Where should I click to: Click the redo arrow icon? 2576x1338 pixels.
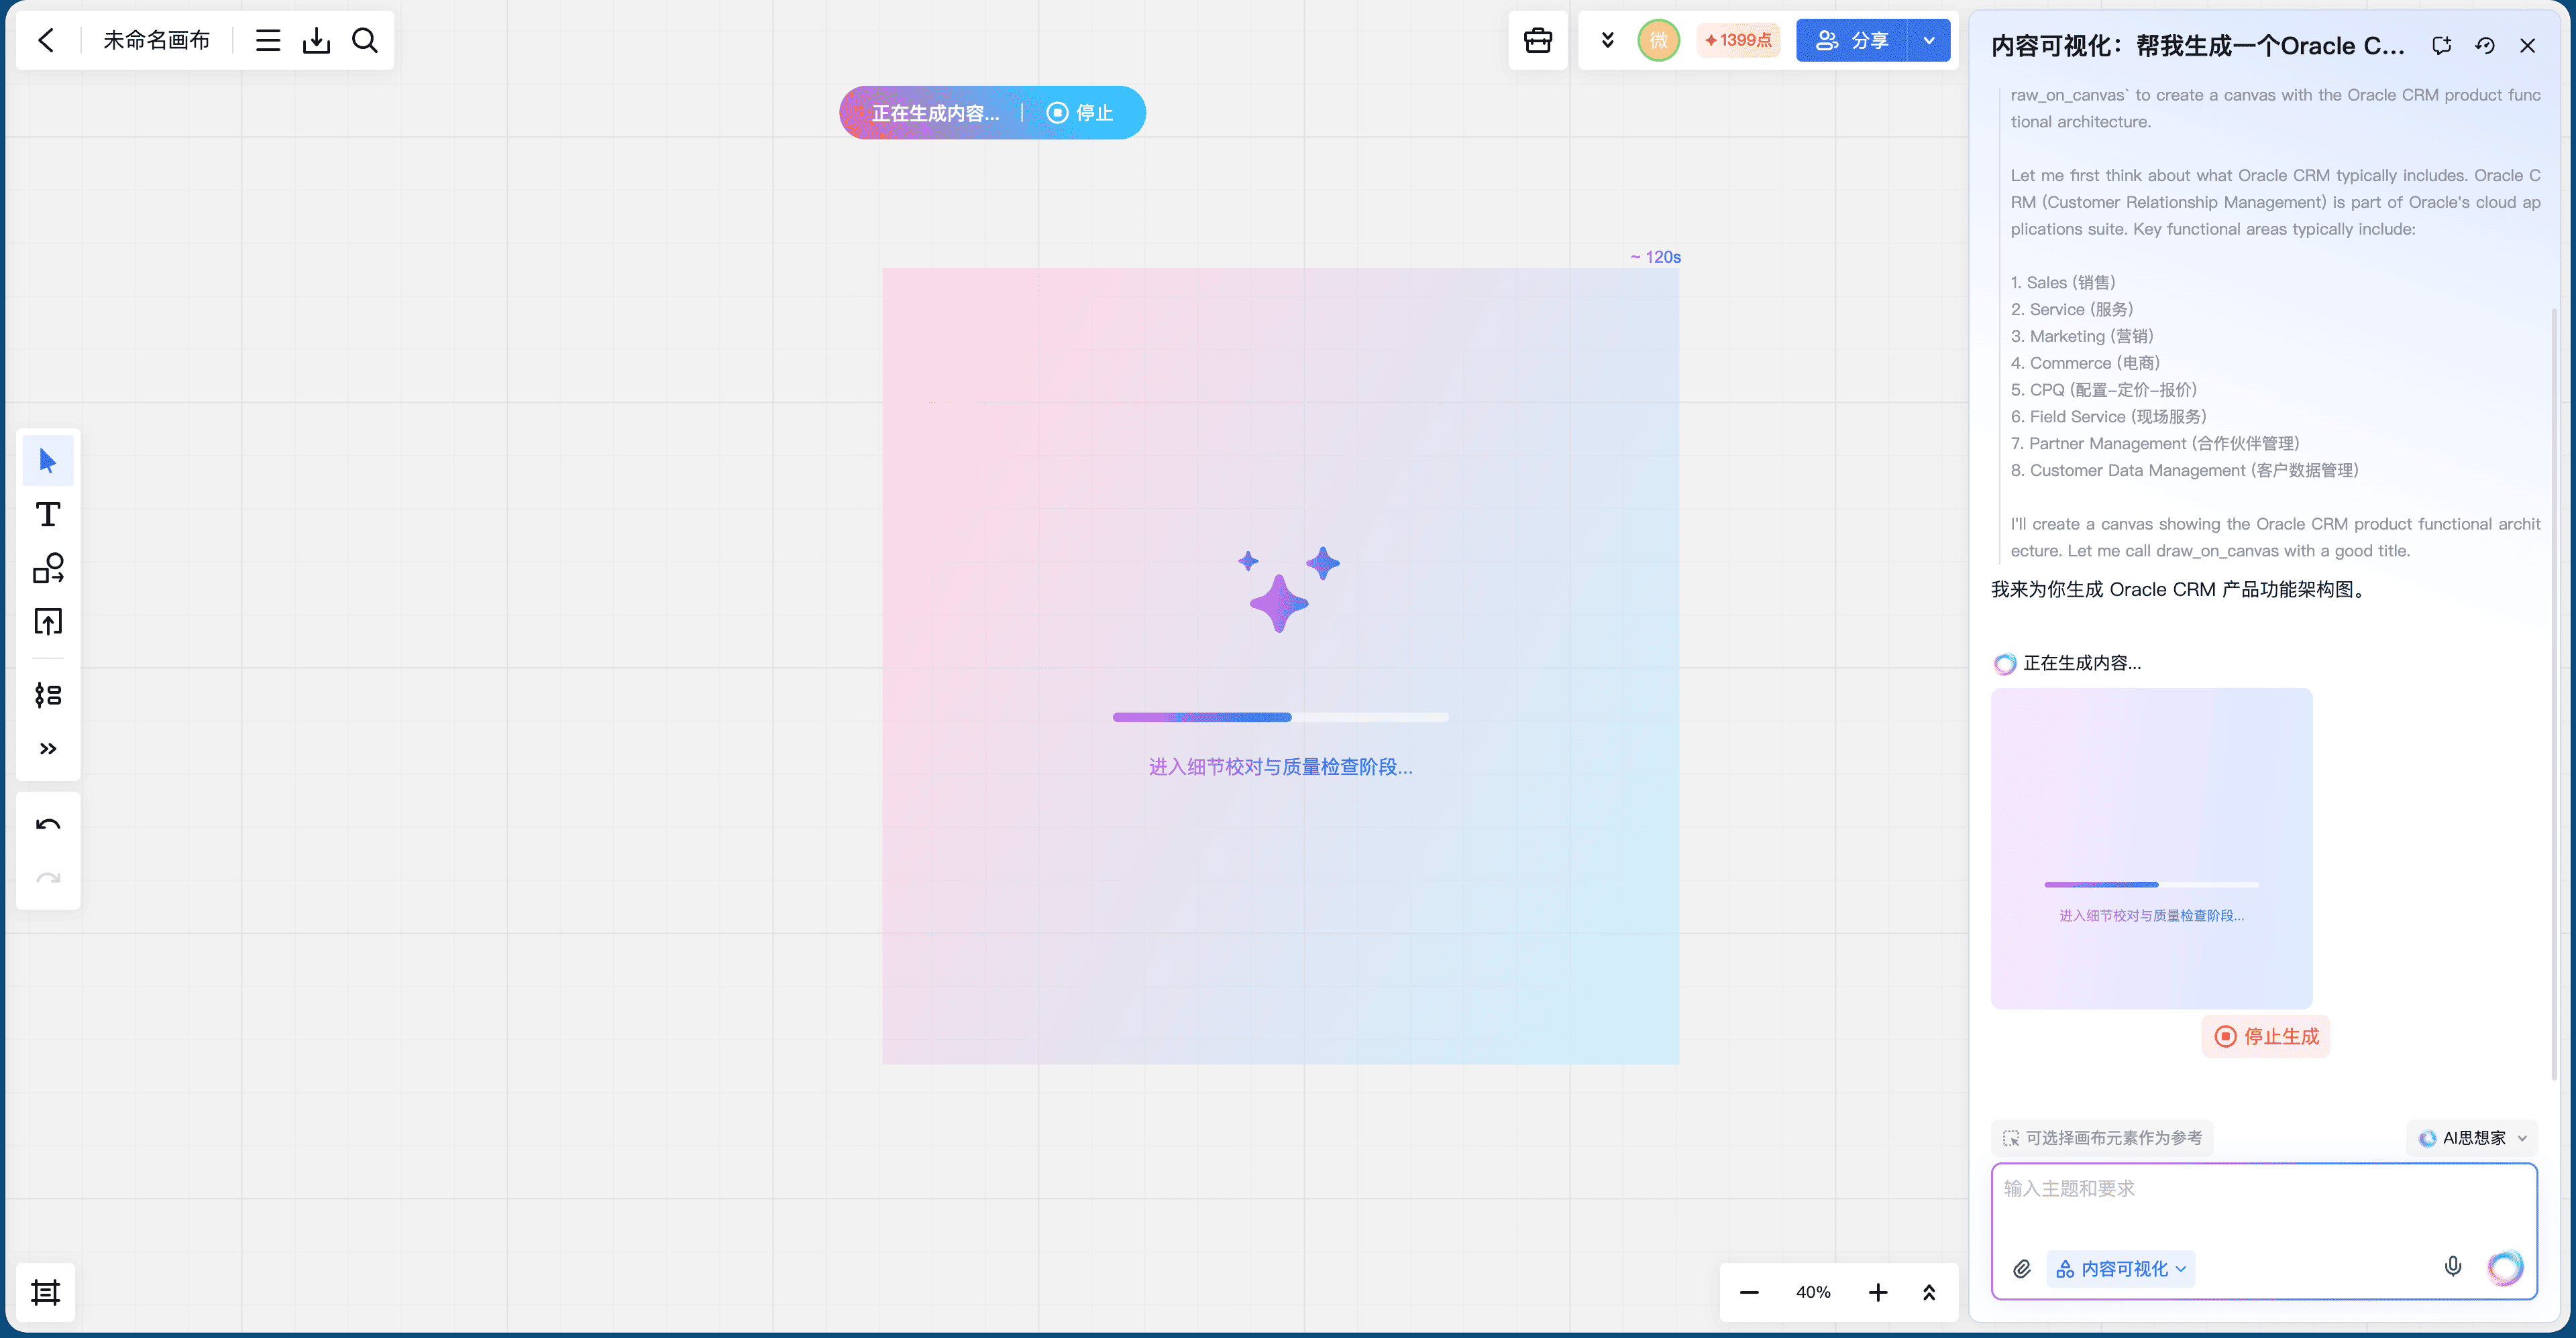[x=48, y=878]
